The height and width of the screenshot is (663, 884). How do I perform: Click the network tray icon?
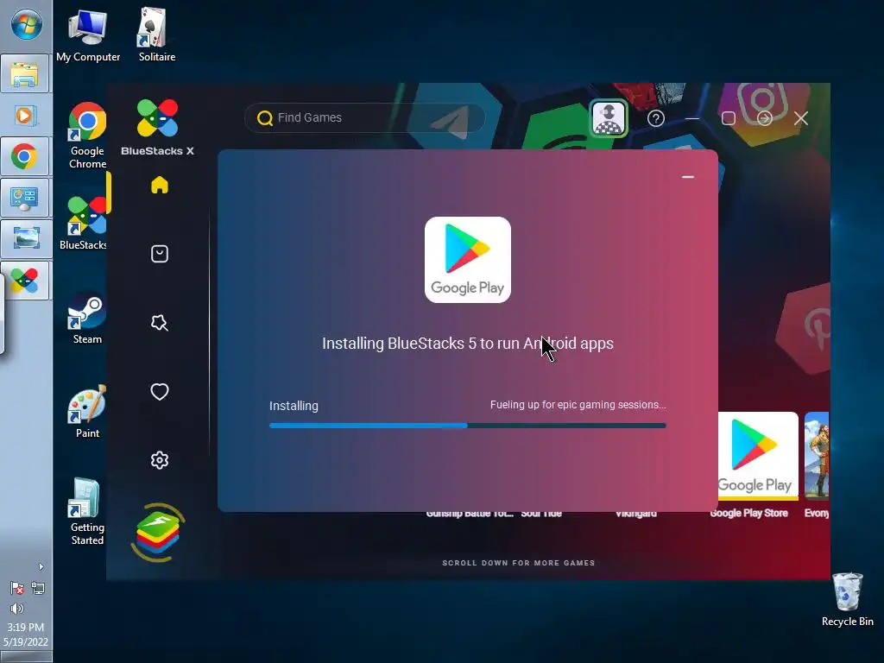tap(38, 589)
